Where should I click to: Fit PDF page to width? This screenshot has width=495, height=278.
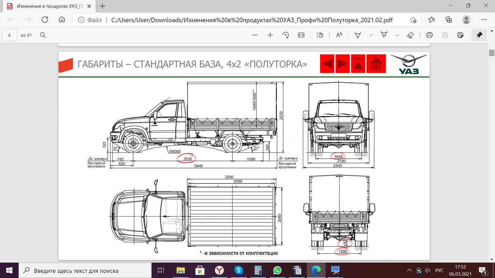(301, 35)
